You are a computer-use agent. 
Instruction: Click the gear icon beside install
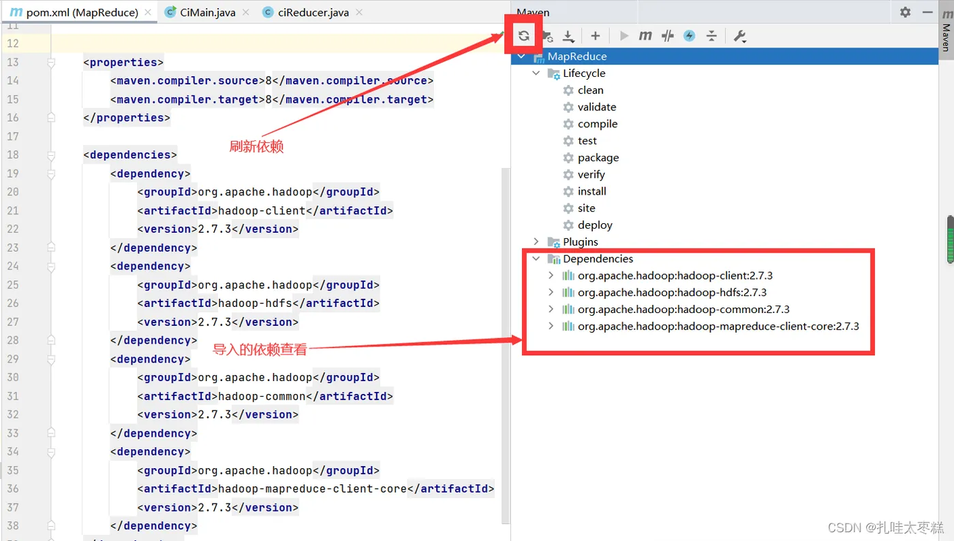coord(568,191)
